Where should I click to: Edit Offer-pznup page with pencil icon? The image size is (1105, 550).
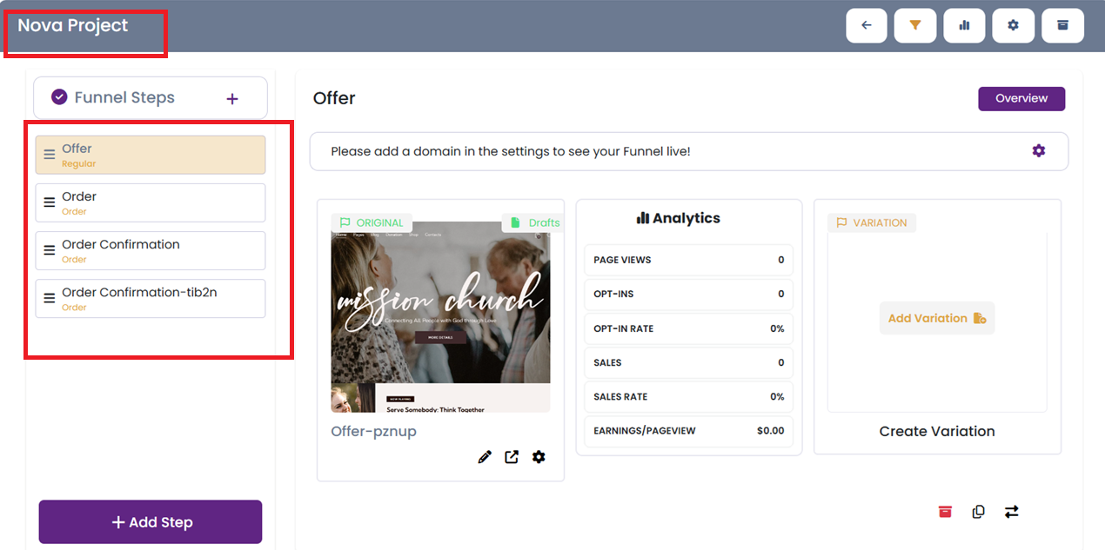(485, 457)
